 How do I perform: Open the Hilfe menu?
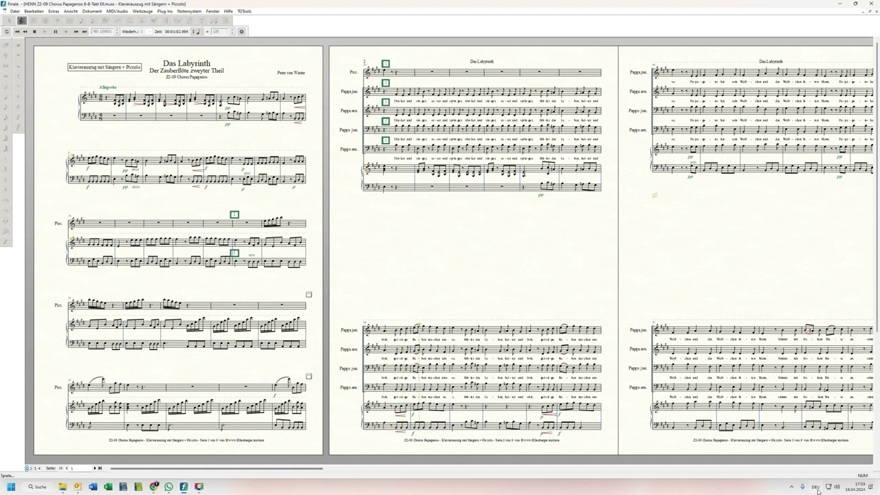[228, 11]
